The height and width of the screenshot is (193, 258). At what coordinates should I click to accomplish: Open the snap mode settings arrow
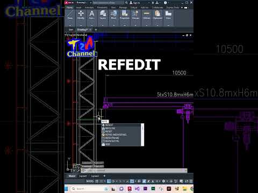tap(105, 181)
